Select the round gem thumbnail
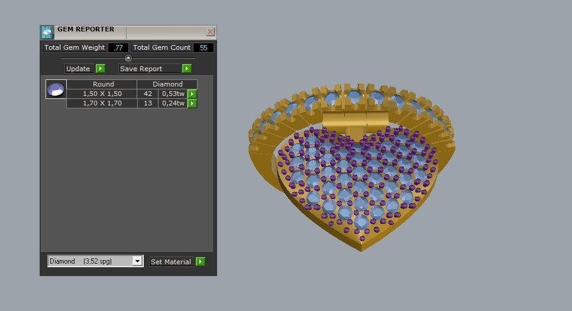 56,89
